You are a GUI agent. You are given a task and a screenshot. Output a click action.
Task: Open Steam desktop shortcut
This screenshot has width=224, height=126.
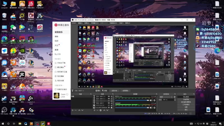pyautogui.click(x=4, y=99)
